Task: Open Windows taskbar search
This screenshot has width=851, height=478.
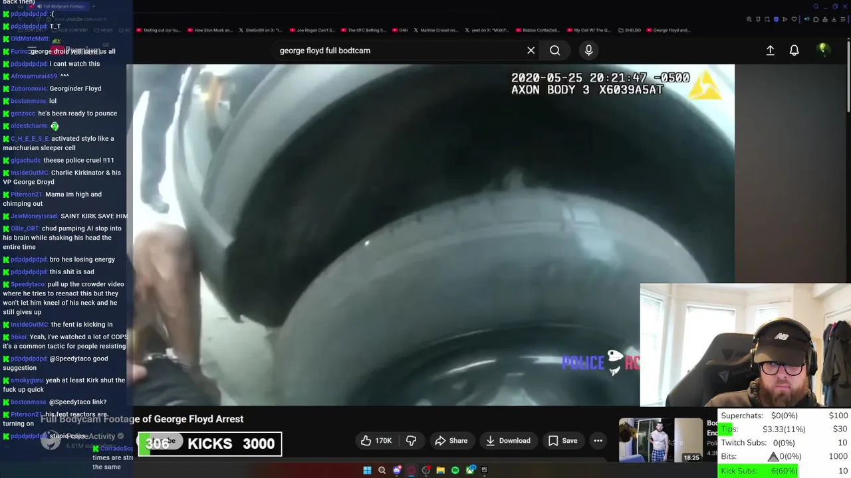Action: (382, 470)
